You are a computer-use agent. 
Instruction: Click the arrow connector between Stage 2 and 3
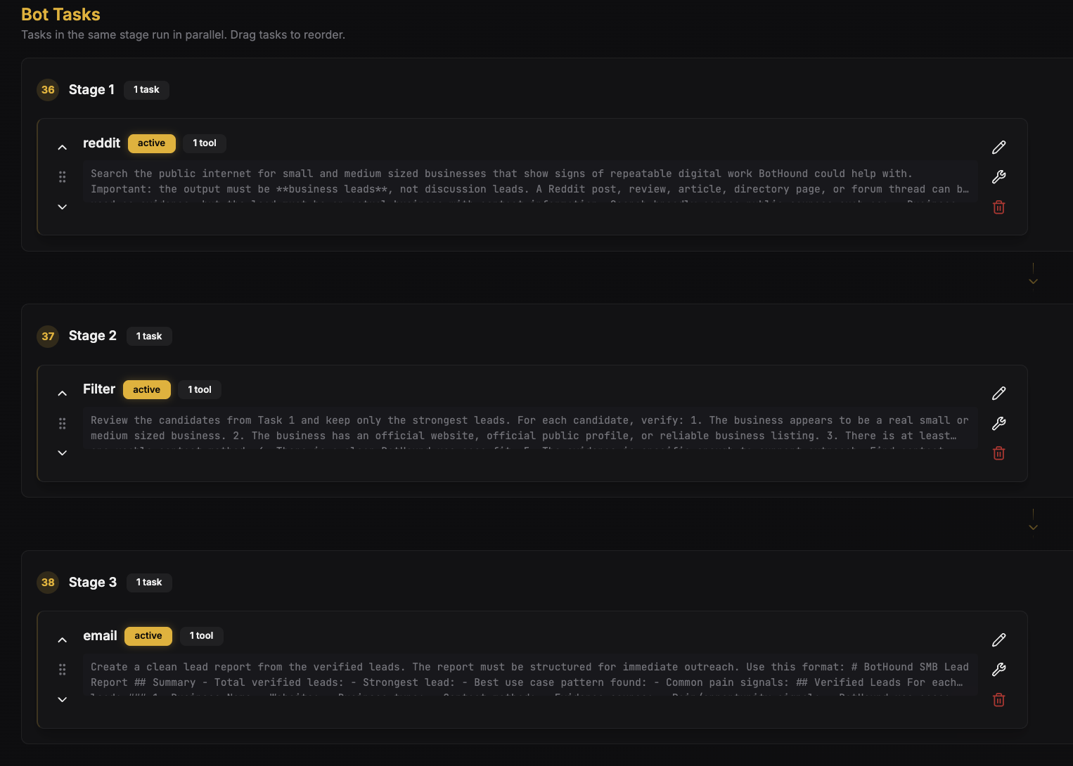[x=1033, y=521]
